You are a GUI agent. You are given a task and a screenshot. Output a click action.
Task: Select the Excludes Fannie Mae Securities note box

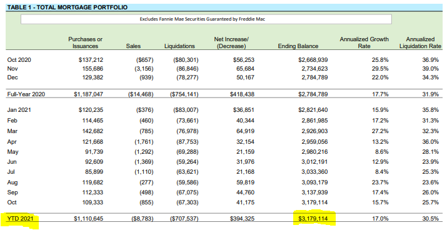click(x=206, y=19)
